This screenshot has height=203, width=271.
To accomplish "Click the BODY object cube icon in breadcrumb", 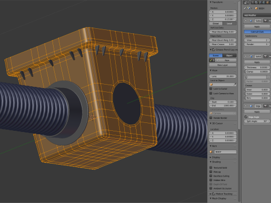I will tap(256, 8).
